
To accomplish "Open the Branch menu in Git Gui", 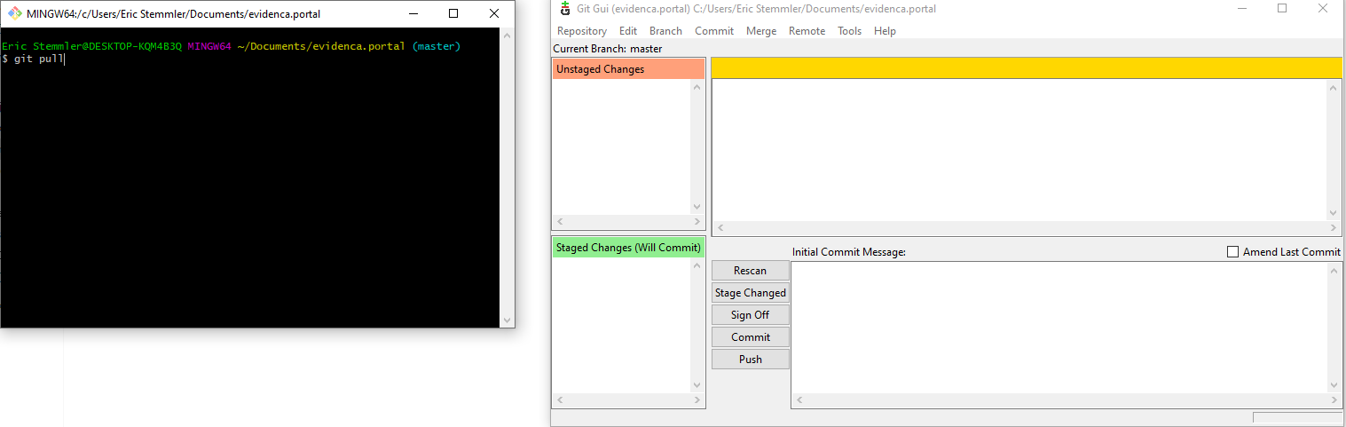I will 665,30.
